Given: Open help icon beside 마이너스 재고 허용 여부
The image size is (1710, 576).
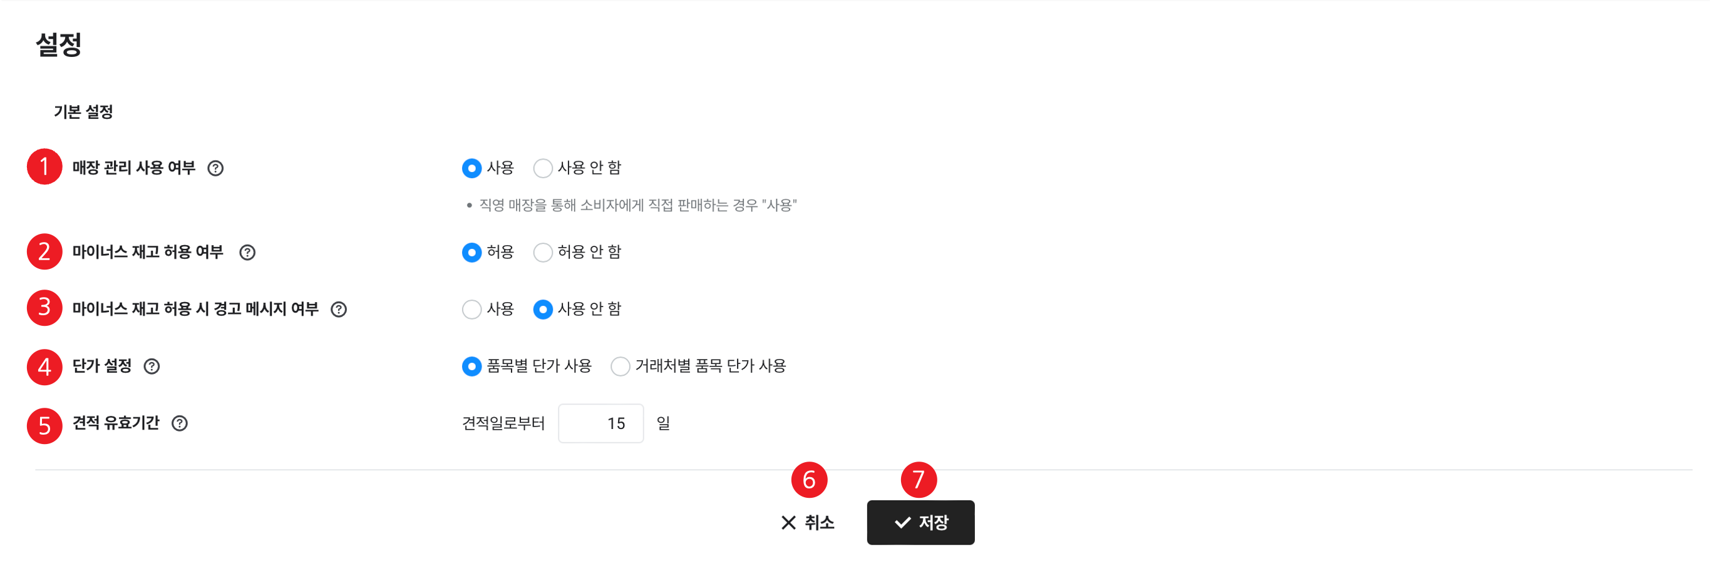Looking at the screenshot, I should pyautogui.click(x=247, y=253).
